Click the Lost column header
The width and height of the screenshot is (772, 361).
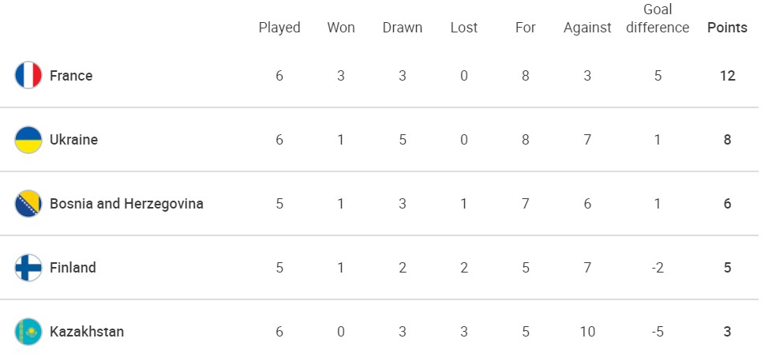pyautogui.click(x=464, y=28)
